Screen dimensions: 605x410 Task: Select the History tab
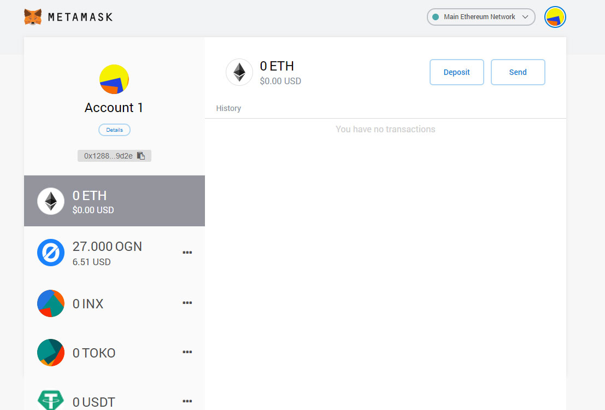click(228, 108)
